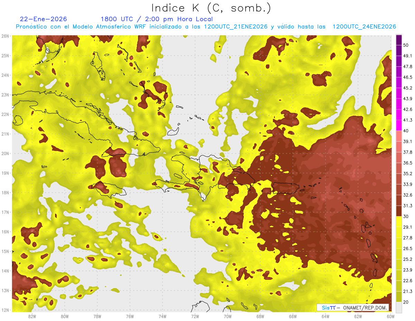Click latitude label 12N

click(5, 310)
